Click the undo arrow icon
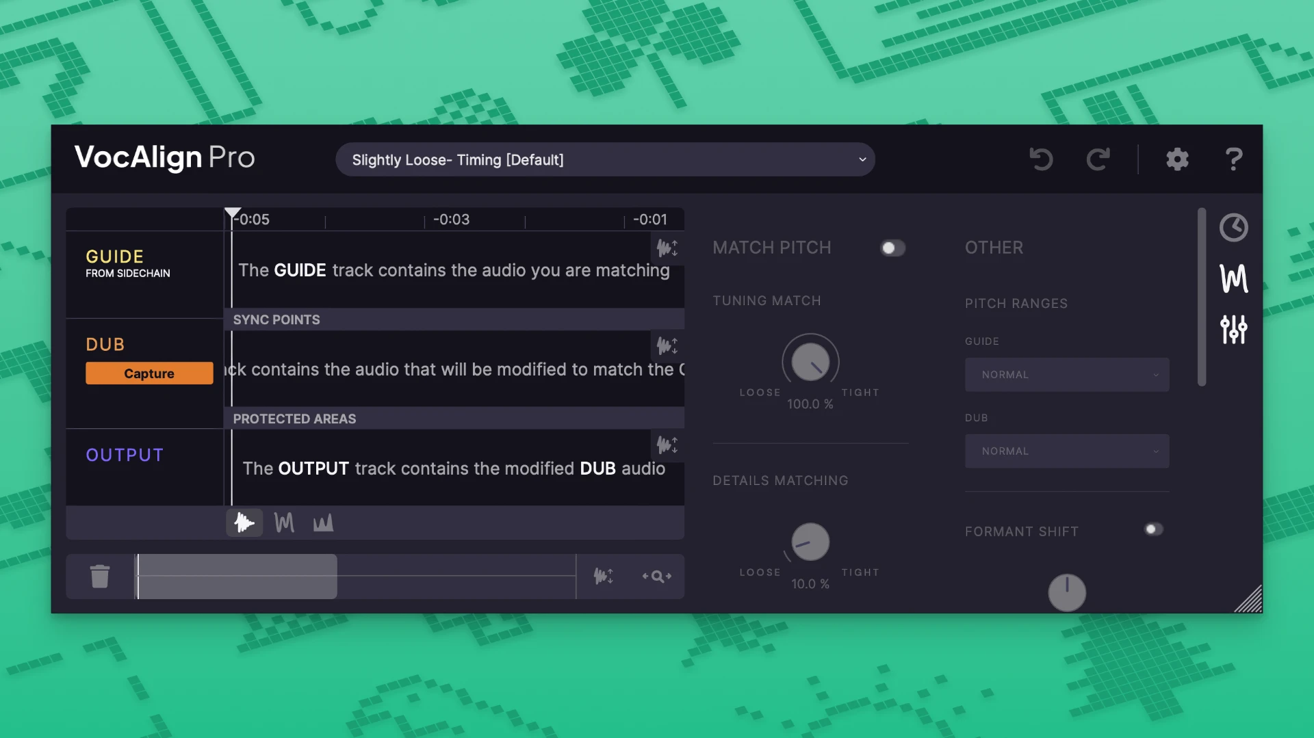 pyautogui.click(x=1041, y=159)
